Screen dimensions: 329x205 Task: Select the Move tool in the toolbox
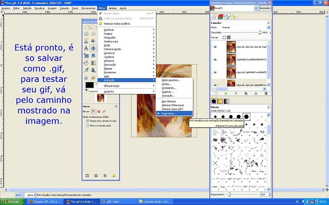(x=94, y=49)
